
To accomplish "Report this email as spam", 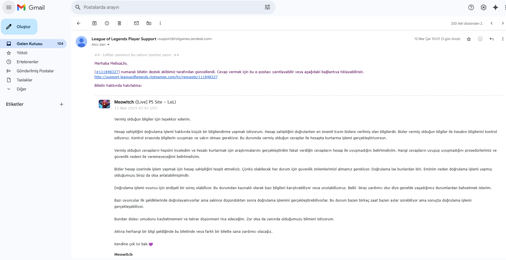I will (x=107, y=23).
